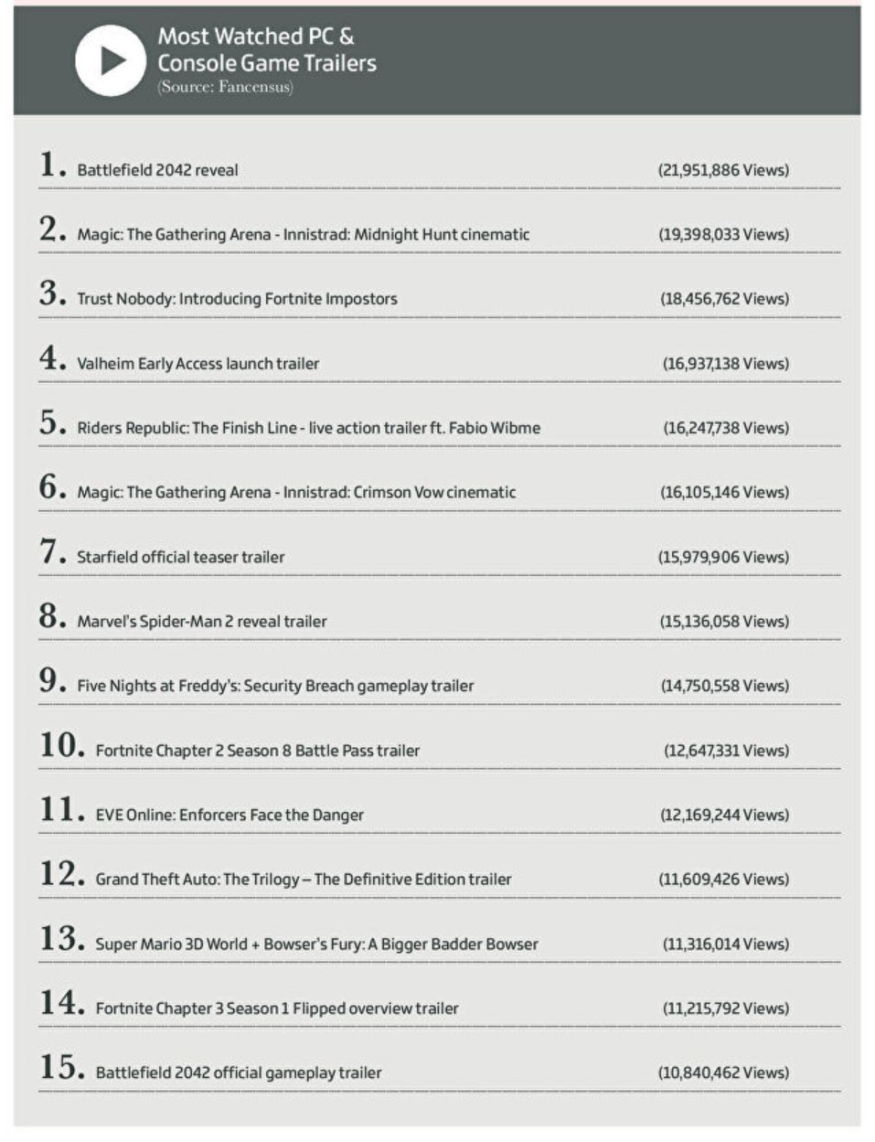Click the Most Watched PC & Console heading
This screenshot has height=1142, width=875.
(266, 49)
